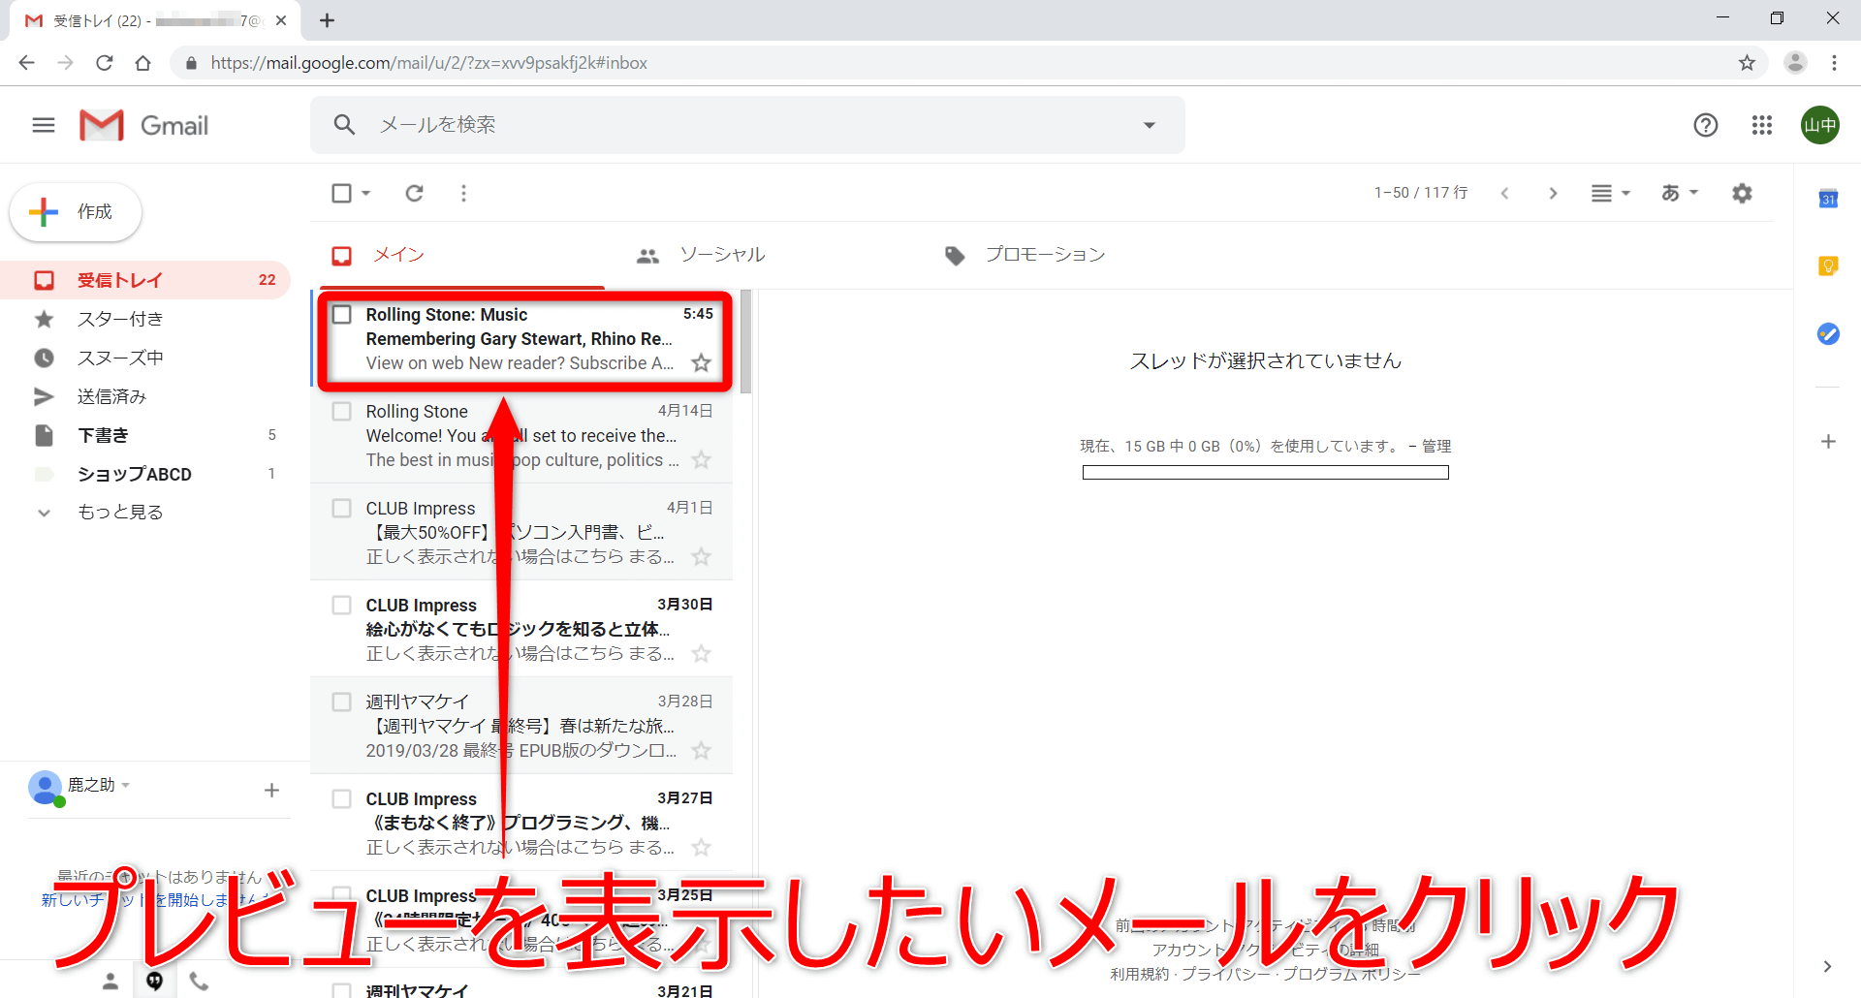Open Gmail settings gear
This screenshot has height=998, width=1861.
1742,193
